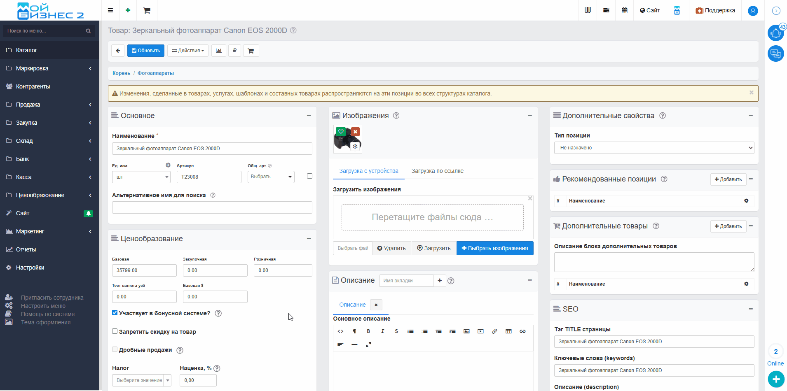Viewport: 787px width, 391px height.
Task: Open the Описание tab
Action: (x=352, y=305)
